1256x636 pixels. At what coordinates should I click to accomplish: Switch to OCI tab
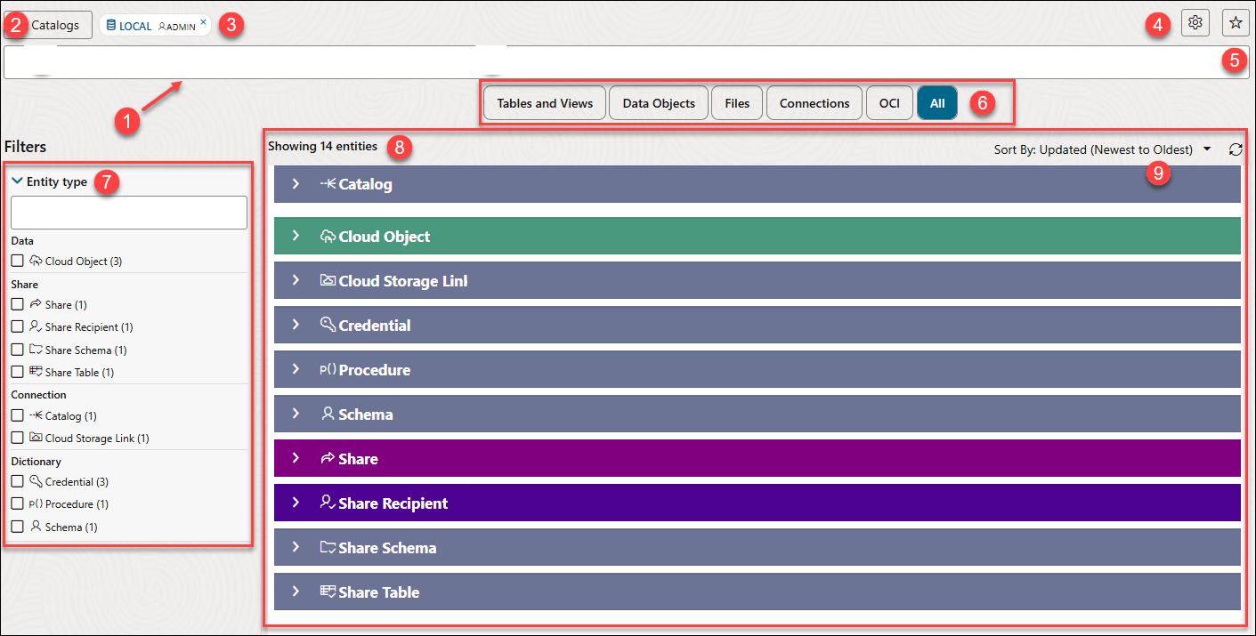(x=889, y=103)
